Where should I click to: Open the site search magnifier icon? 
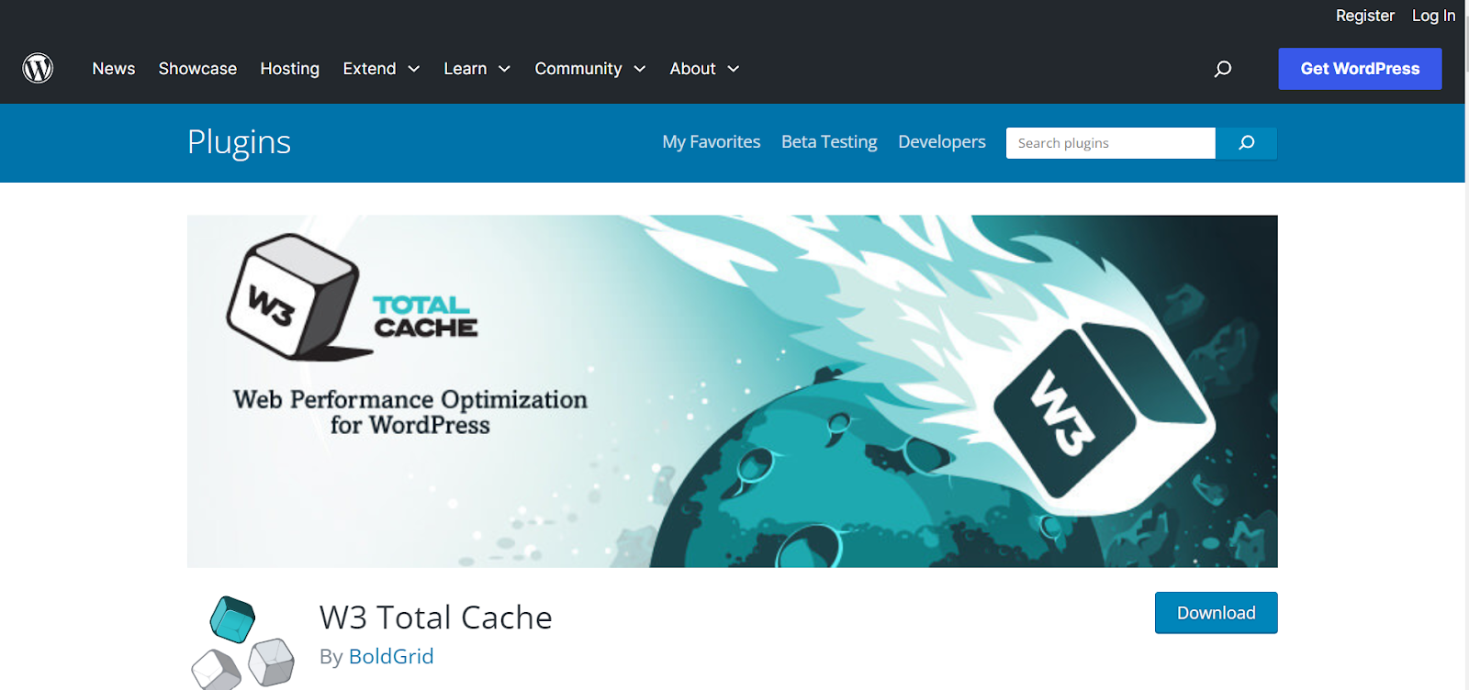pos(1223,69)
